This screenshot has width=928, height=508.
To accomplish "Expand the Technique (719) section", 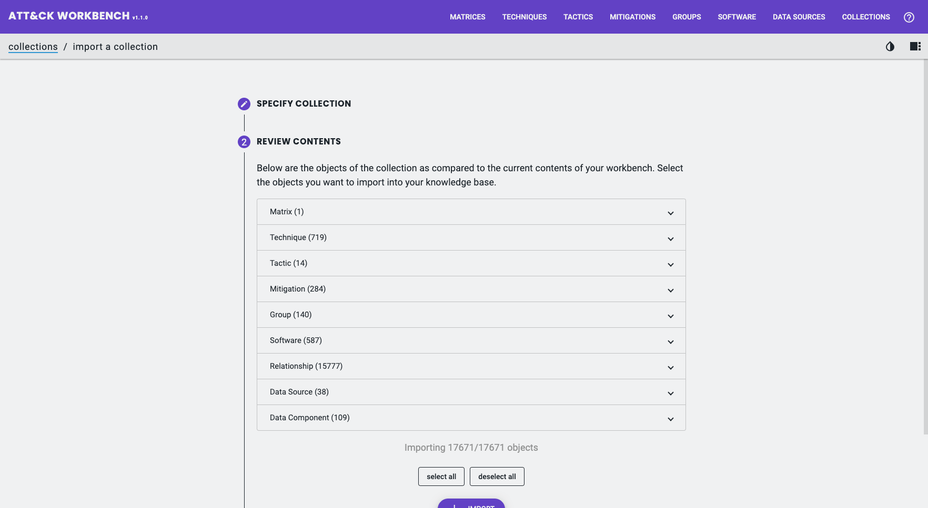I will pos(471,237).
